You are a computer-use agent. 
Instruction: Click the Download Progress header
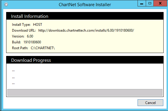pyautogui.click(x=85, y=60)
